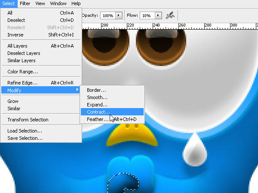
Task: Click the Flow 10% value field
Action: (x=147, y=15)
